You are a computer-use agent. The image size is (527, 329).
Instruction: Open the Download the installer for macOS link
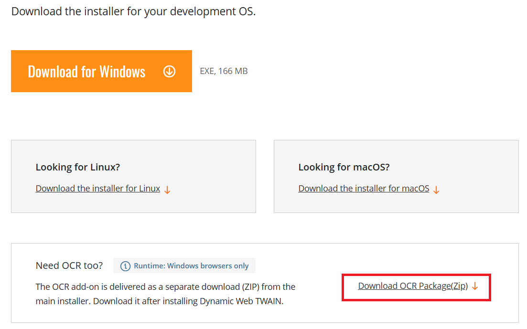pyautogui.click(x=364, y=189)
